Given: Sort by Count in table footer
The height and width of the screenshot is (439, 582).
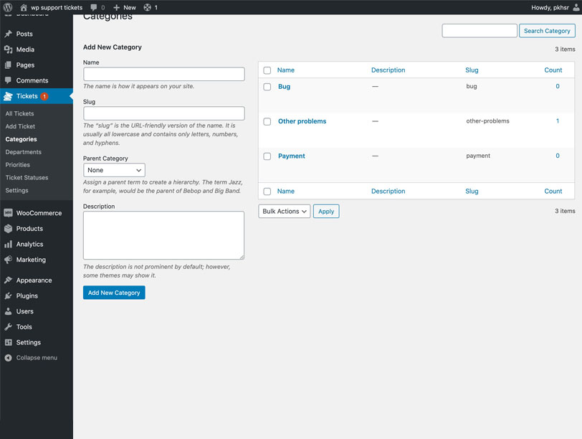Looking at the screenshot, I should 553,192.
